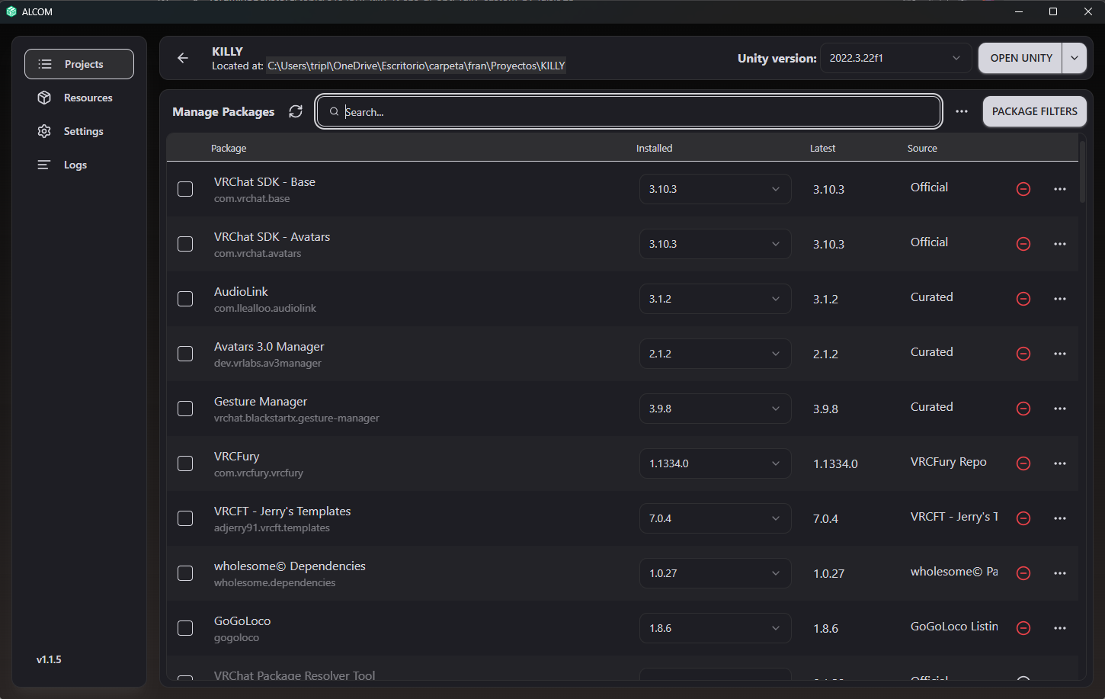1105x699 pixels.
Task: Open Settings from the sidebar
Action: click(x=79, y=131)
